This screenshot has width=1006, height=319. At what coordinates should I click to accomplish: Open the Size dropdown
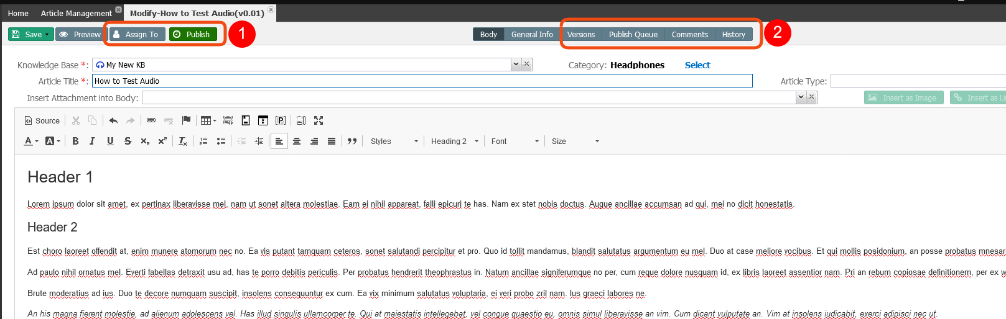pos(575,141)
